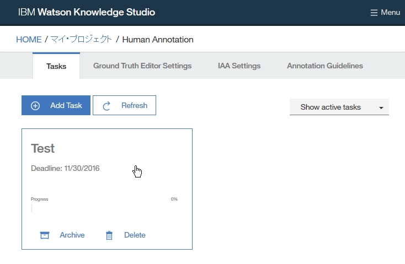405x264 pixels.
Task: Click the Delete trash can icon
Action: pos(109,235)
